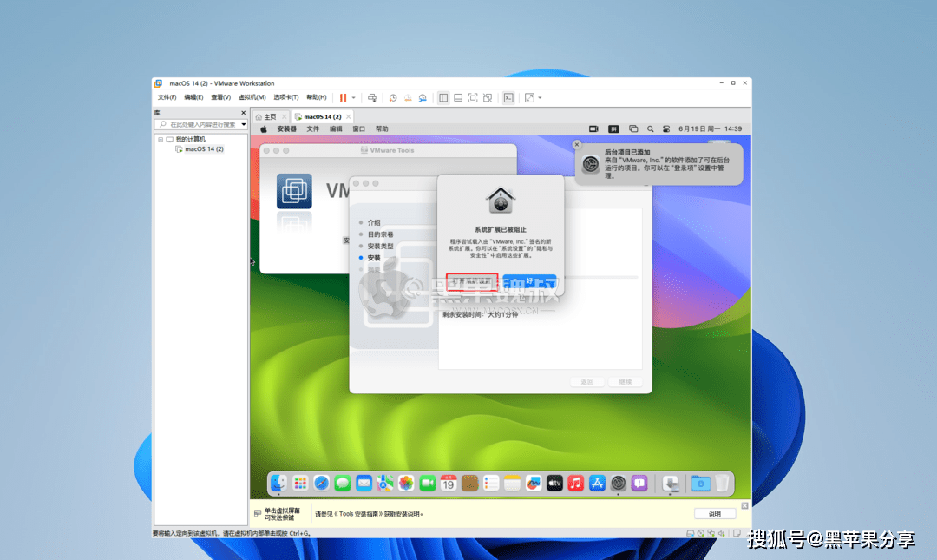
Task: Toggle the console view toolbar icon
Action: (508, 97)
